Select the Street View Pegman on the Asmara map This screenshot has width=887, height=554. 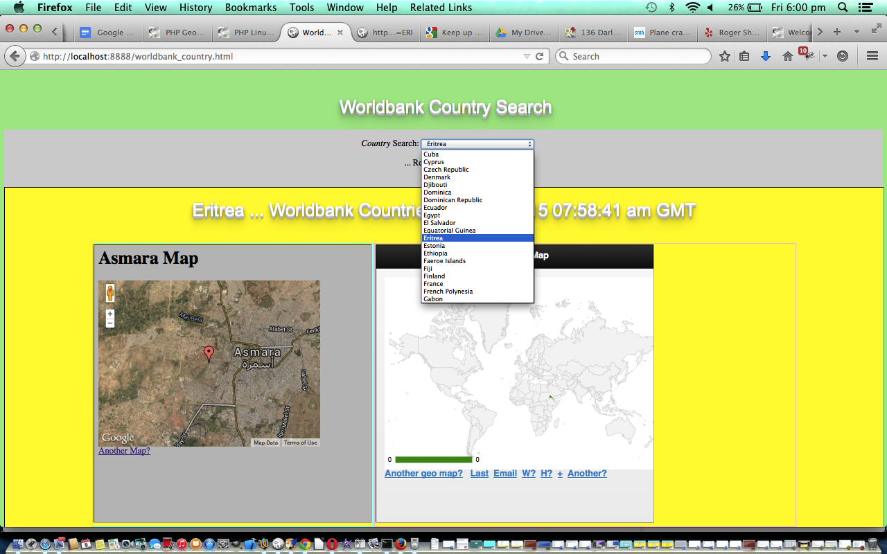click(x=109, y=292)
